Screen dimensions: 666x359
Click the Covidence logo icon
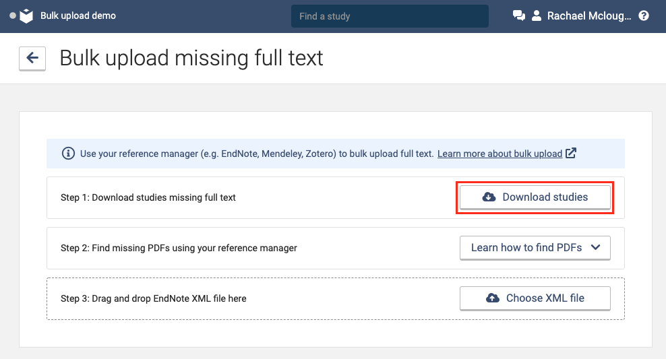point(26,15)
